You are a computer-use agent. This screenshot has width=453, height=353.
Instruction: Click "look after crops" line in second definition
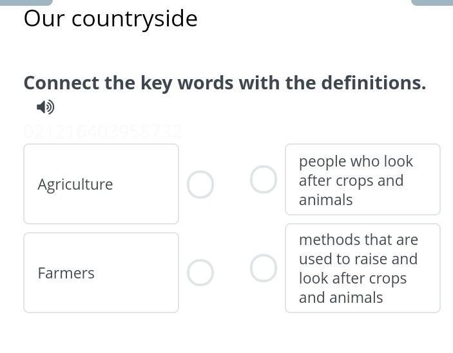tap(352, 278)
